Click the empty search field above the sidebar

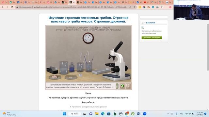click(x=154, y=17)
